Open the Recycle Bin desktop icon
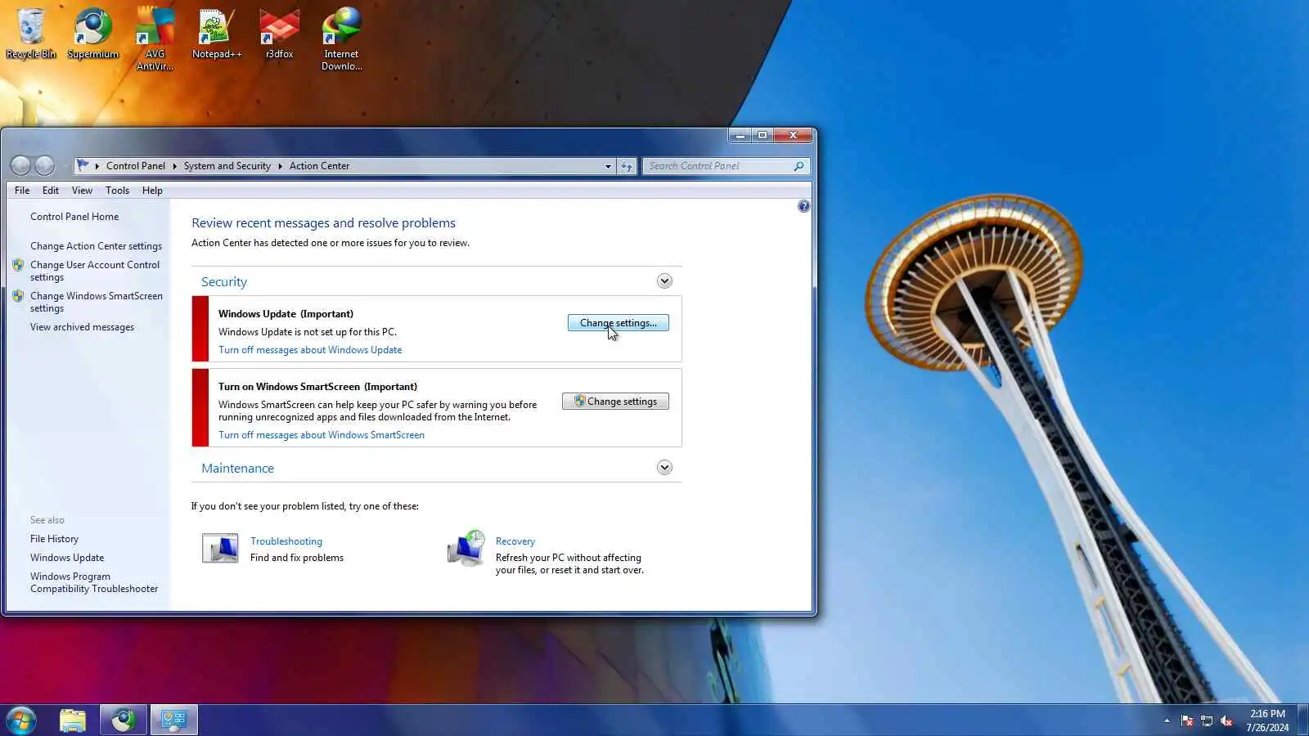 click(x=31, y=34)
